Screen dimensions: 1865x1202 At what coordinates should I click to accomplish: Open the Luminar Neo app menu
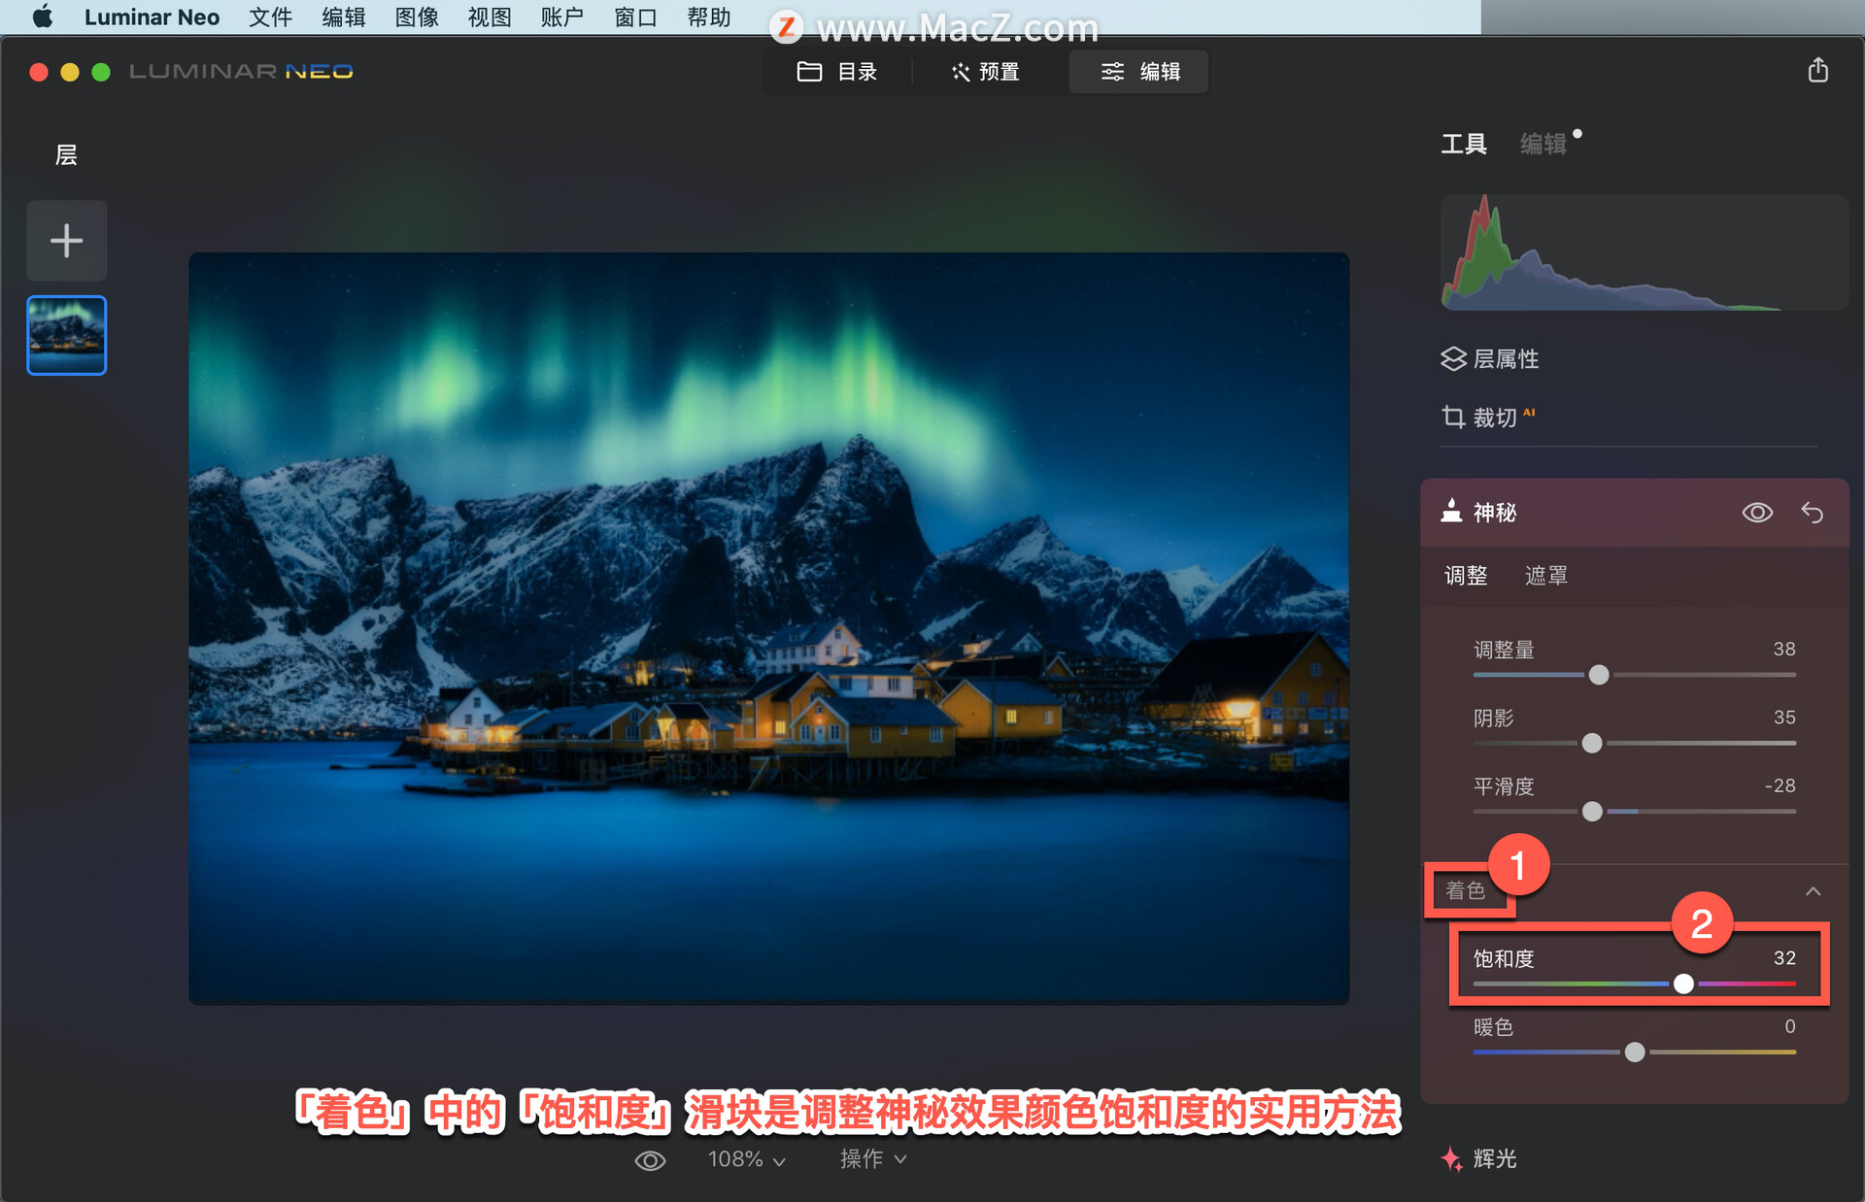click(x=152, y=17)
